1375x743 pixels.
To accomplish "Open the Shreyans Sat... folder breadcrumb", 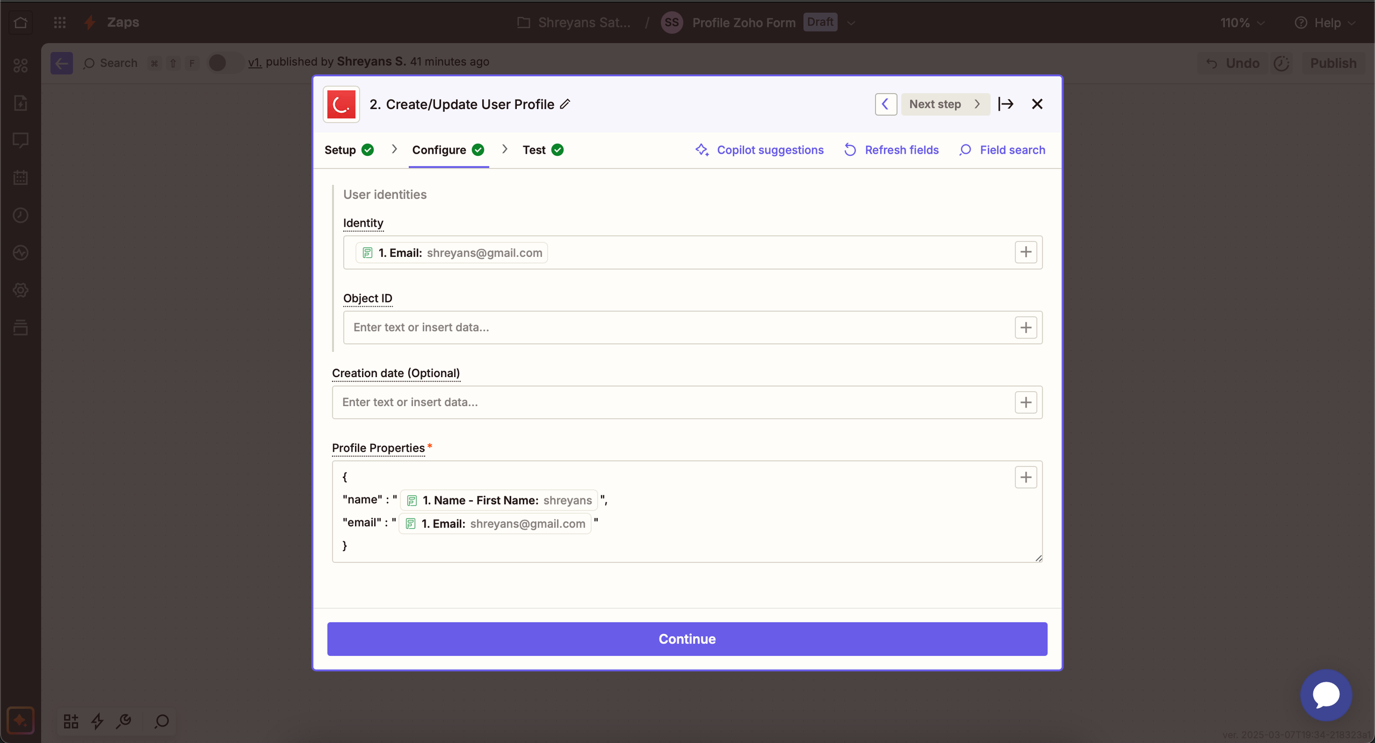I will coord(574,23).
